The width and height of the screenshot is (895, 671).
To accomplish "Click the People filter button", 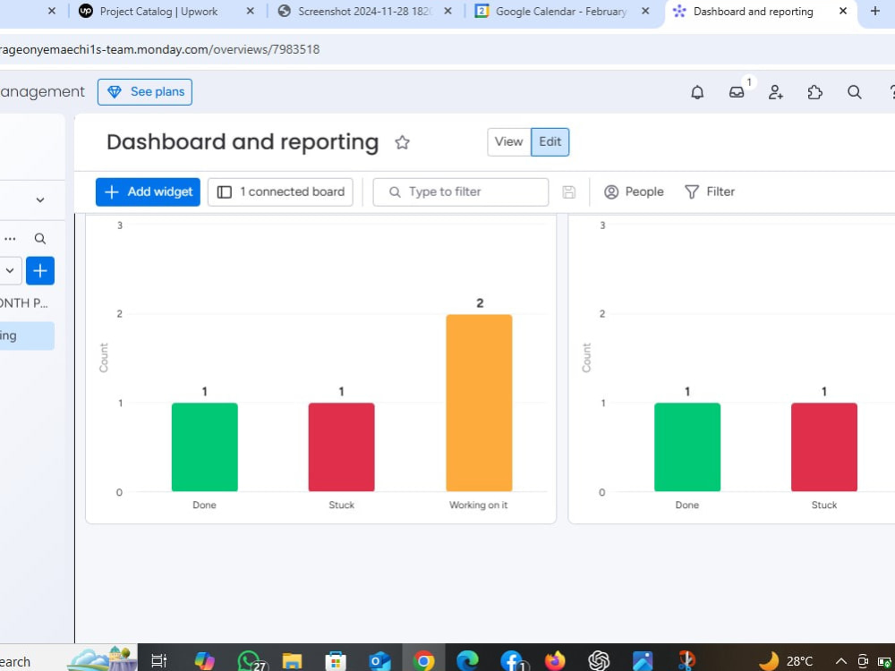I will point(634,191).
